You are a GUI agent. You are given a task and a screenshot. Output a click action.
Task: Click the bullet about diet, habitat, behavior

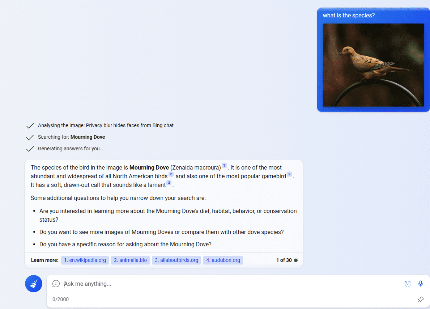(168, 215)
